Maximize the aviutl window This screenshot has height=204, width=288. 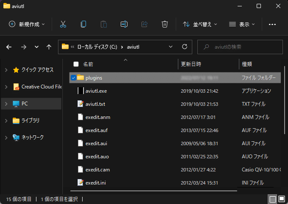tap(259, 6)
